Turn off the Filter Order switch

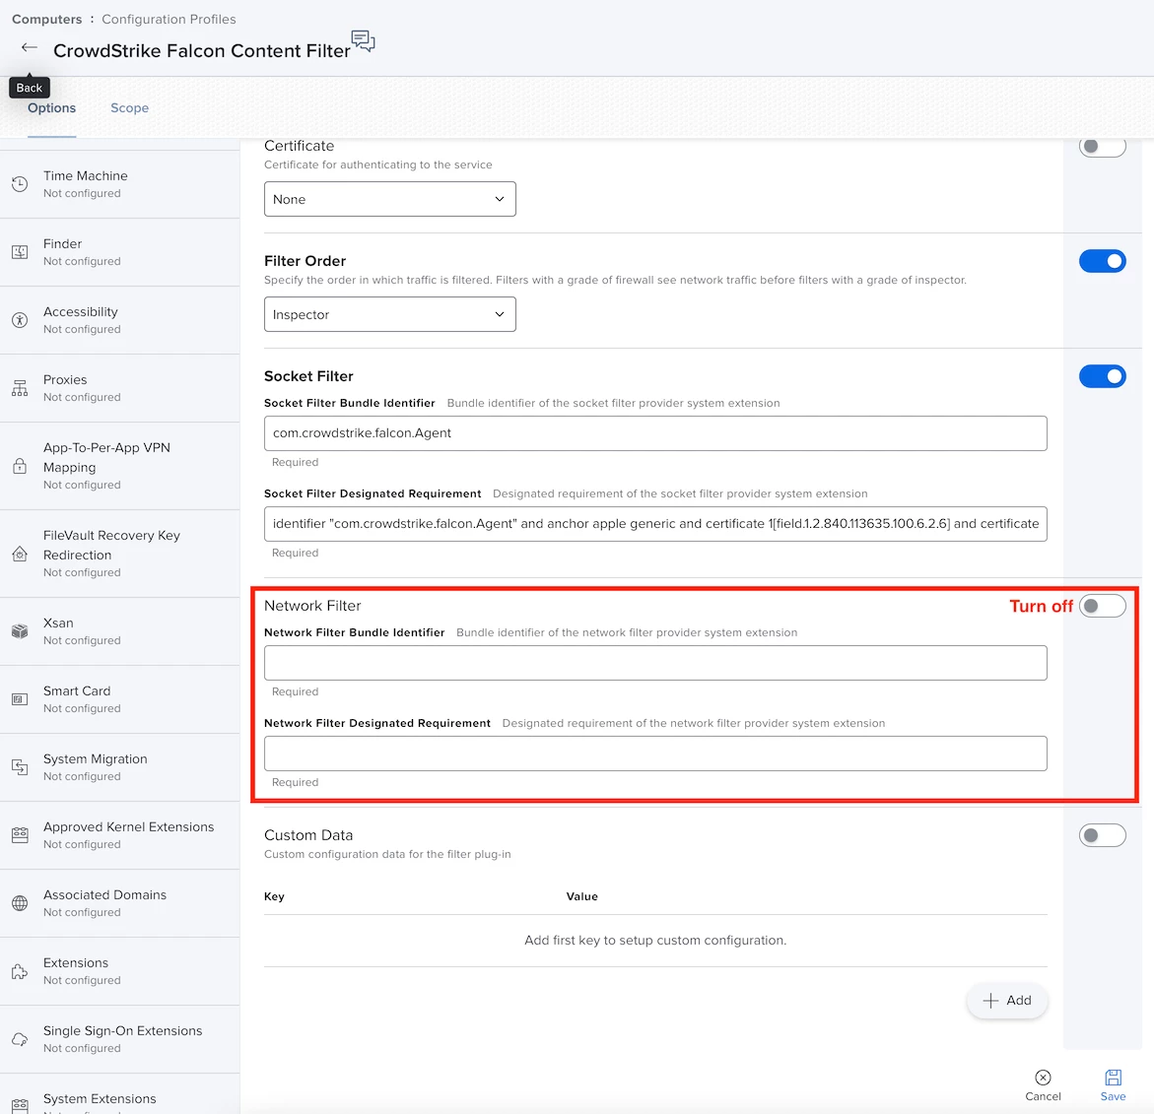click(x=1102, y=261)
